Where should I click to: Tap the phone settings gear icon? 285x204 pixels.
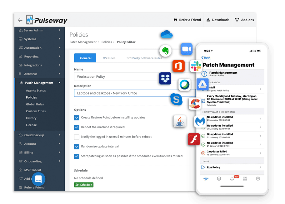pos(258,179)
